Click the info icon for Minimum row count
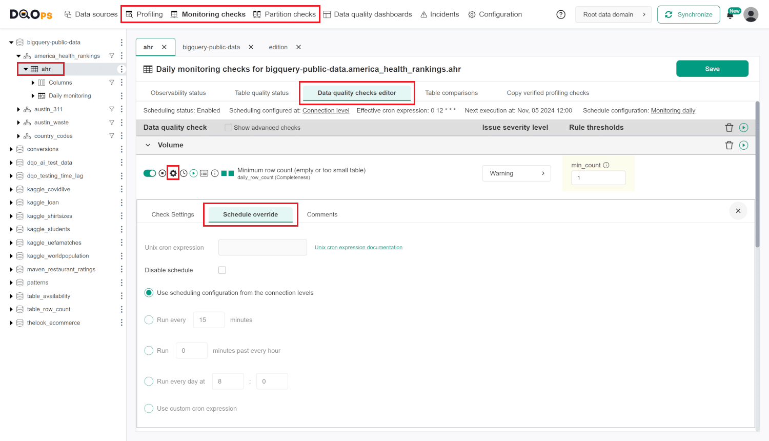This screenshot has height=441, width=769. (x=215, y=173)
